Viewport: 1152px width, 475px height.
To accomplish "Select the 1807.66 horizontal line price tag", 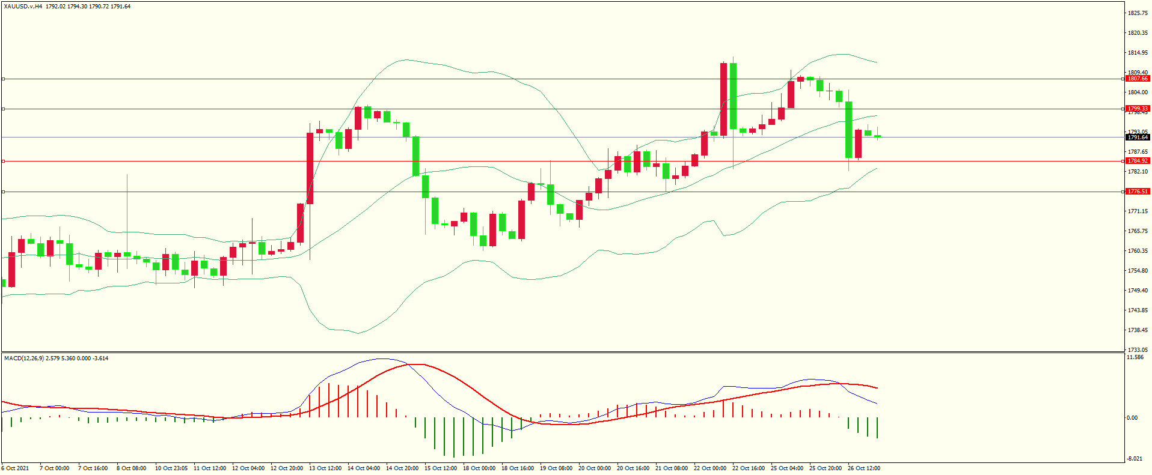I will 1138,79.
